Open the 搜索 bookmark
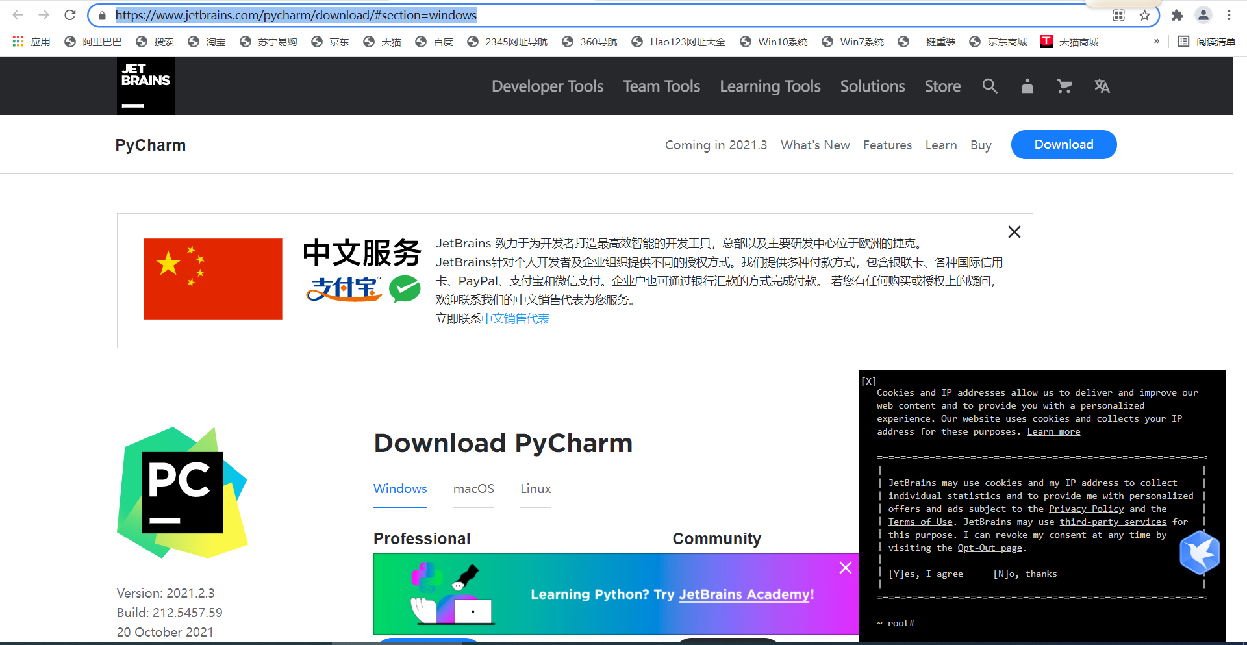Viewport: 1247px width, 645px height. coord(155,42)
